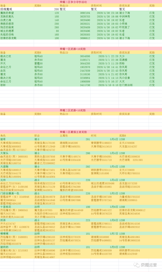Select the main attribute value 223
162x272 pixels.
(88, 220)
